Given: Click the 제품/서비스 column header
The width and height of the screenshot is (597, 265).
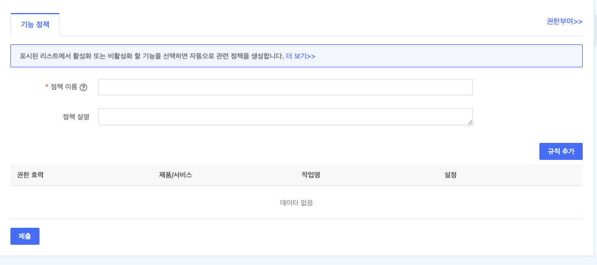Looking at the screenshot, I should (176, 175).
